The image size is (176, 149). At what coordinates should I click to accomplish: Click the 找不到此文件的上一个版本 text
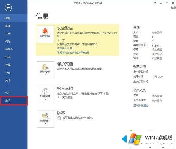pos(78,118)
